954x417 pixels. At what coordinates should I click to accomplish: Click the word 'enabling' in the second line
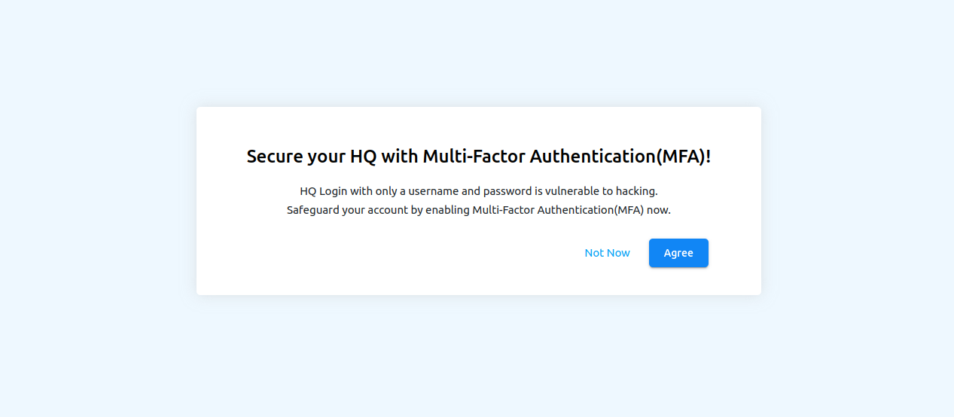click(x=447, y=210)
